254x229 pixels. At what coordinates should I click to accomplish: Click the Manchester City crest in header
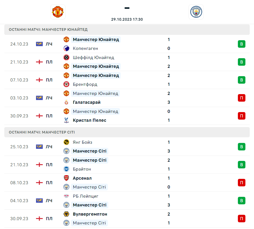(196, 12)
